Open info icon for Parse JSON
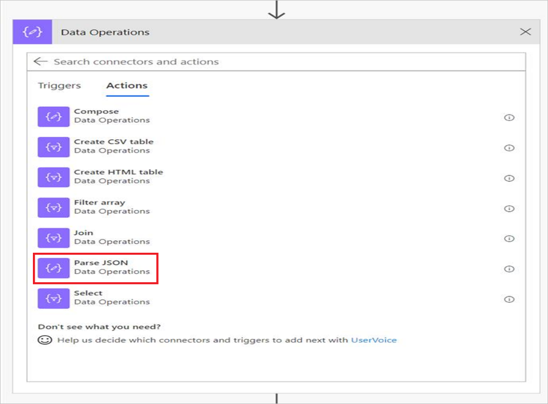The image size is (548, 404). click(509, 269)
